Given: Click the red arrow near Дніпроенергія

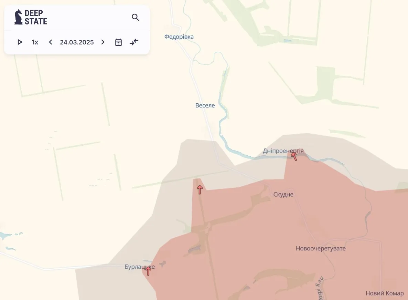Looking at the screenshot, I should coord(294,156).
